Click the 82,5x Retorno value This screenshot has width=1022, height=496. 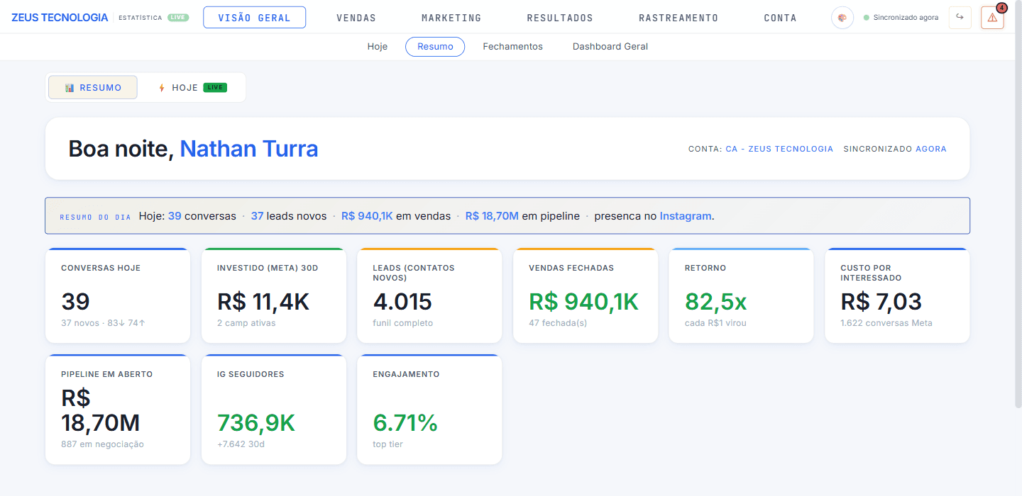[x=716, y=302]
